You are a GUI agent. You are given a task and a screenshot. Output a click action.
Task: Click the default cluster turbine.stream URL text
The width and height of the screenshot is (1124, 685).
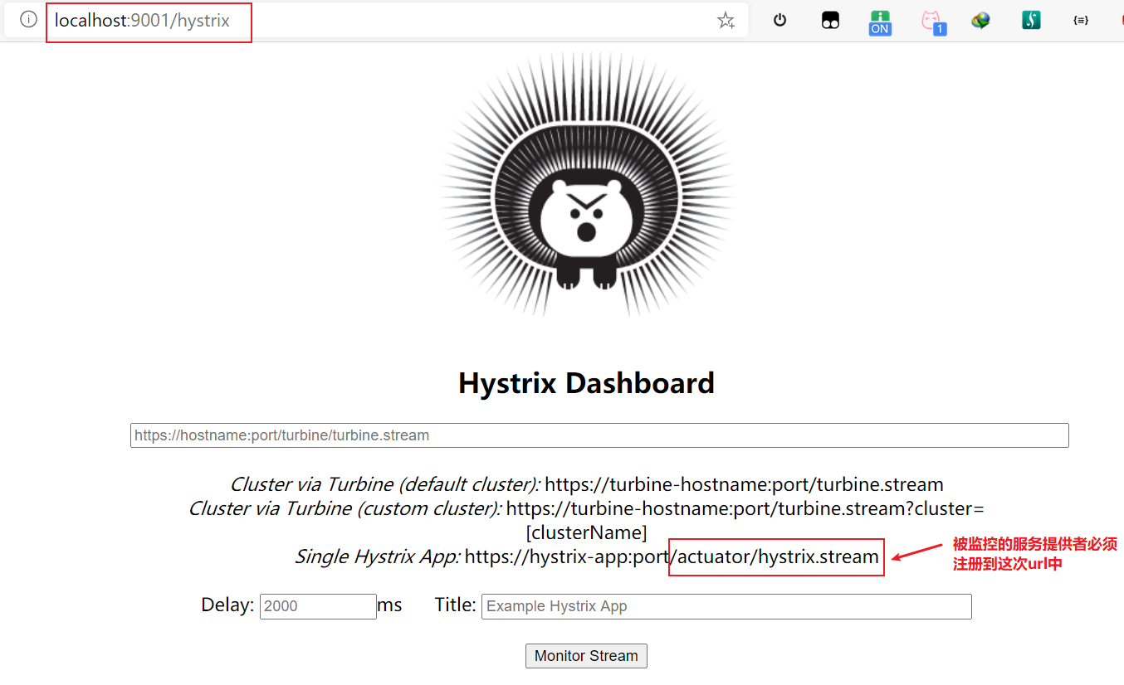(744, 484)
